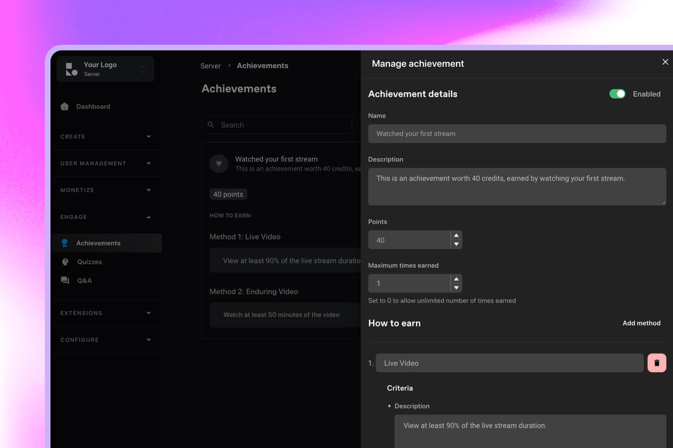Image resolution: width=673 pixels, height=448 pixels.
Task: Click the Set to 0 hint text
Action: pos(442,300)
